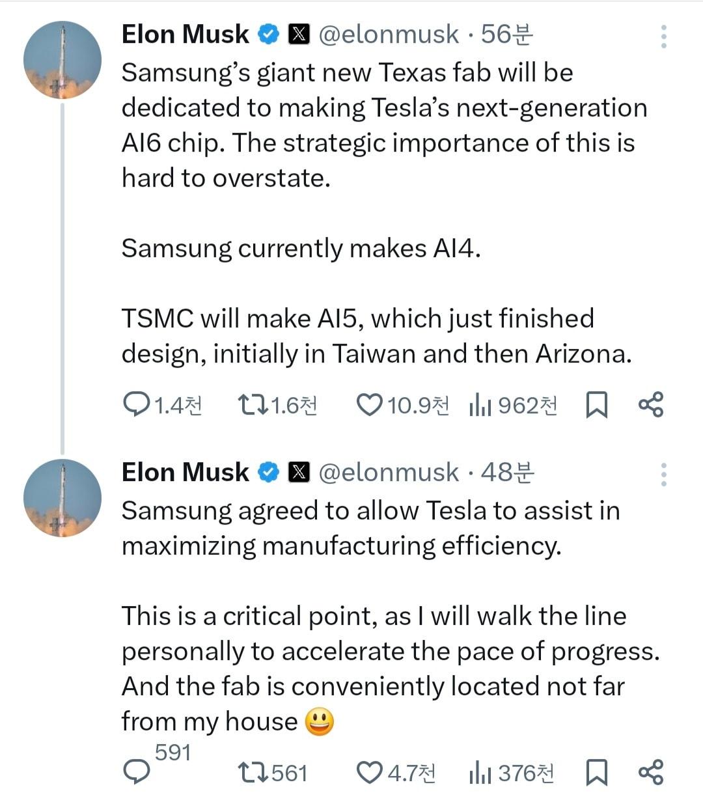
Task: Open Elon Musk's avatar on first tweet
Action: 62,60
